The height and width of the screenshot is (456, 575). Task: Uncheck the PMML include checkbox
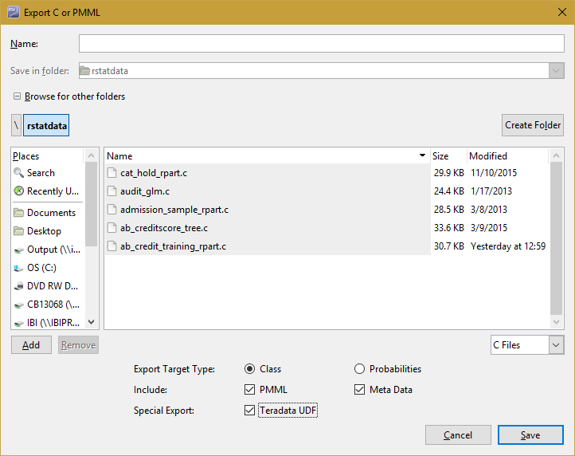pyautogui.click(x=249, y=389)
